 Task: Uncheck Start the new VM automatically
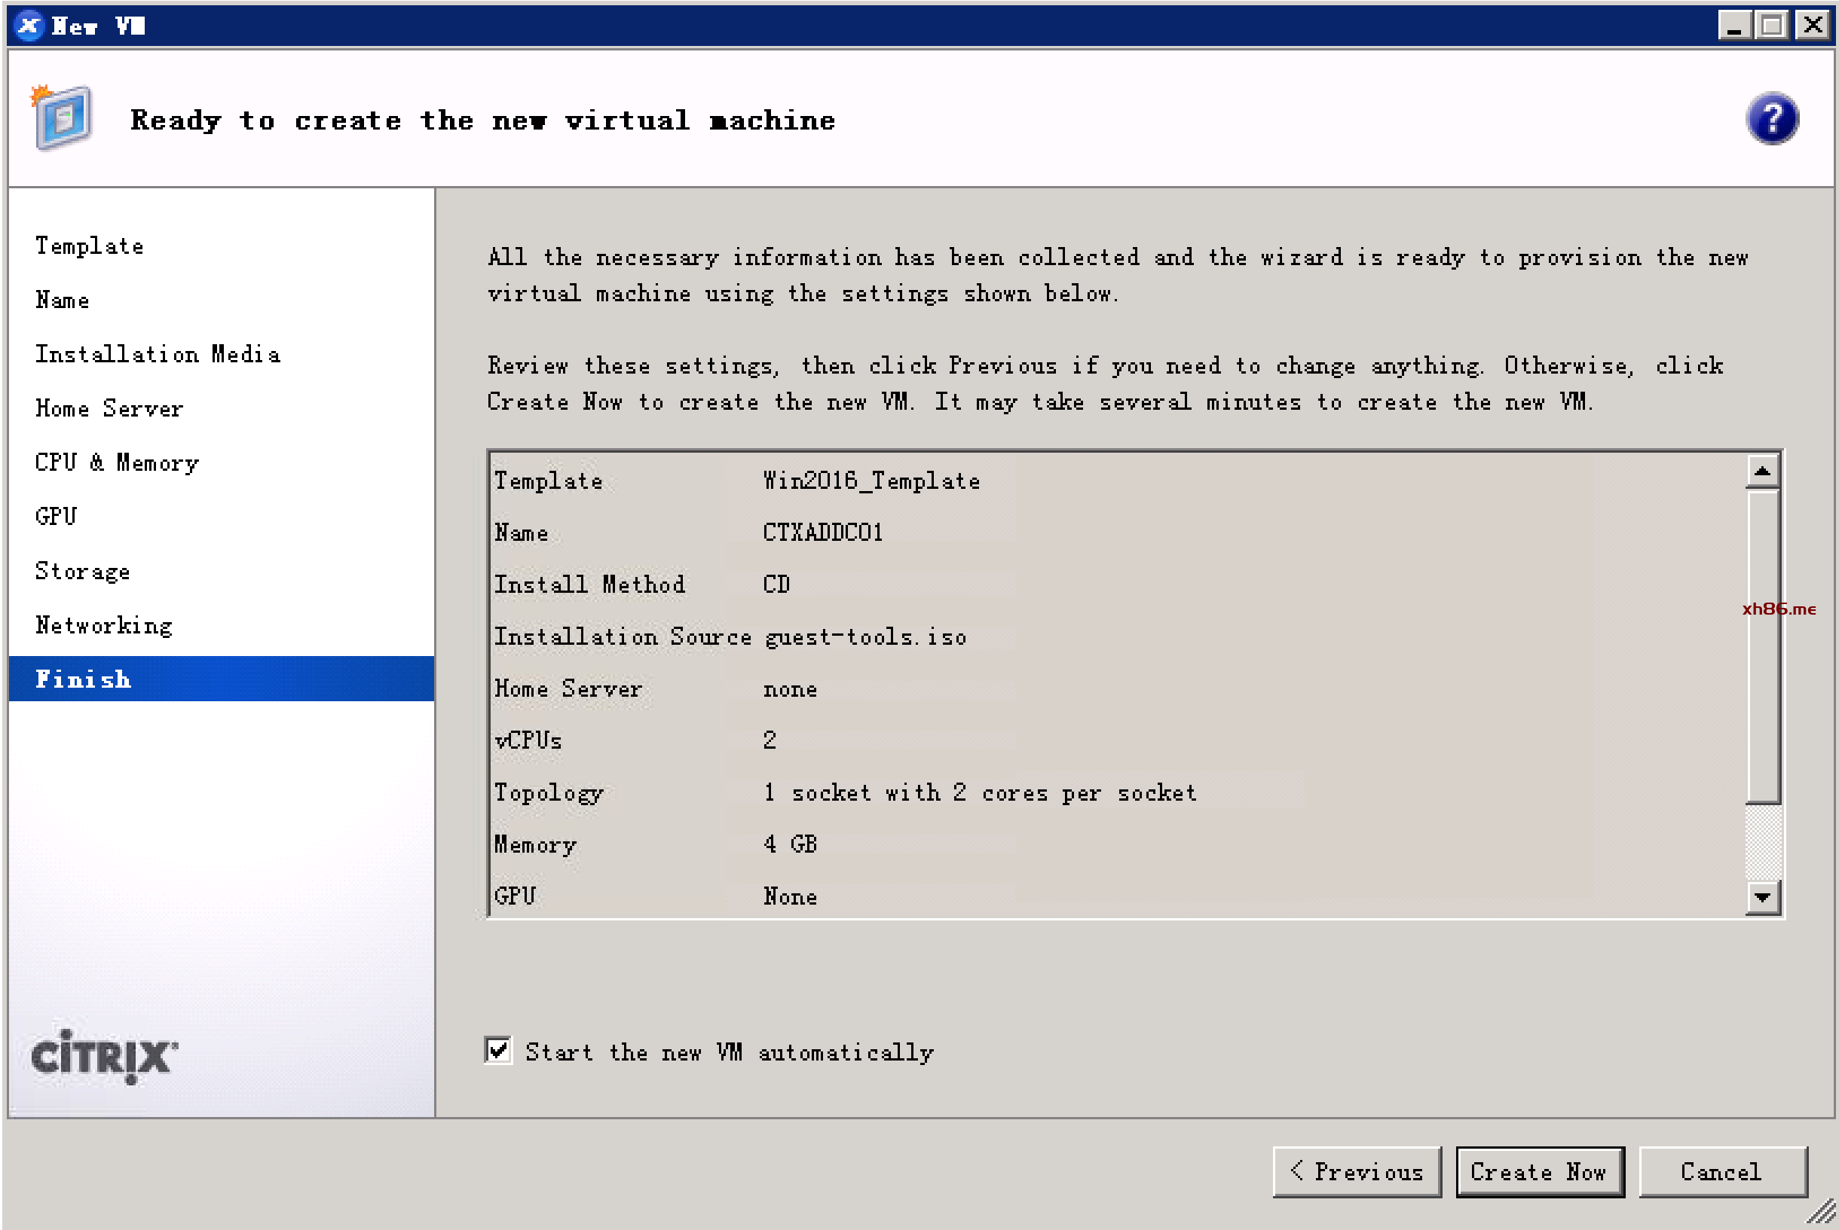coord(498,1049)
